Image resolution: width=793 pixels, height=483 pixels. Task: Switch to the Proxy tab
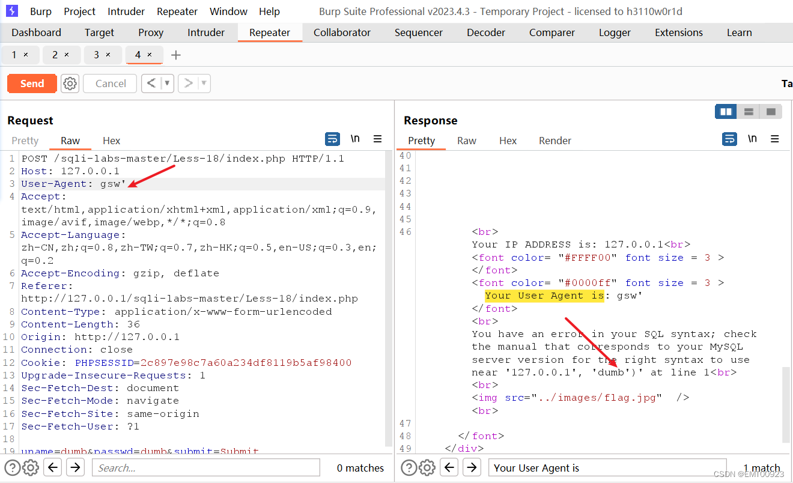pos(151,32)
